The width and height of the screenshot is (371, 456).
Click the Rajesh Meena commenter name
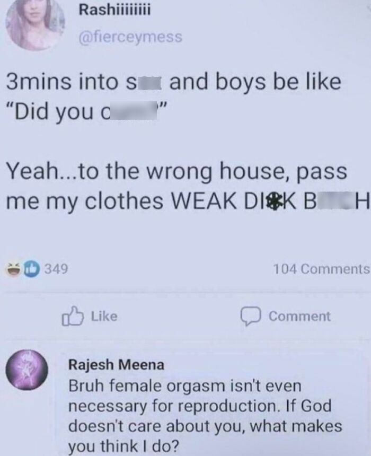coord(116,365)
